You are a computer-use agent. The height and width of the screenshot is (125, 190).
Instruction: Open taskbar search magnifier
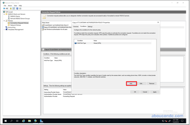click(x=11, y=121)
